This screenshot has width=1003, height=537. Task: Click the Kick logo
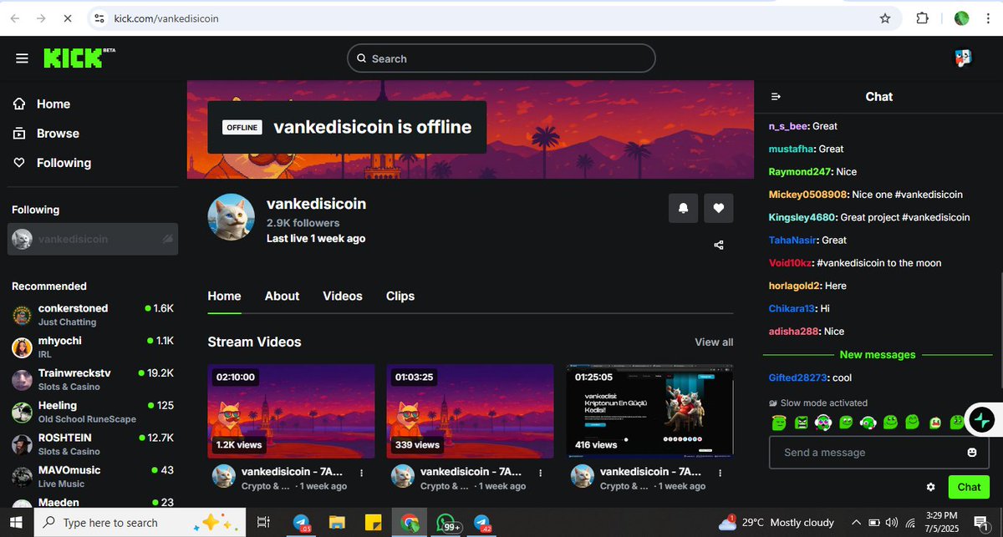(x=78, y=58)
